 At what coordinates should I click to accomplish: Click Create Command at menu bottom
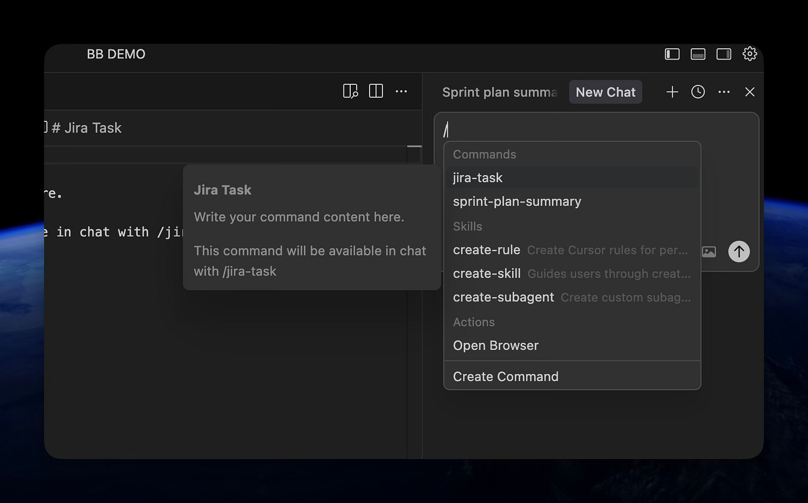572,377
